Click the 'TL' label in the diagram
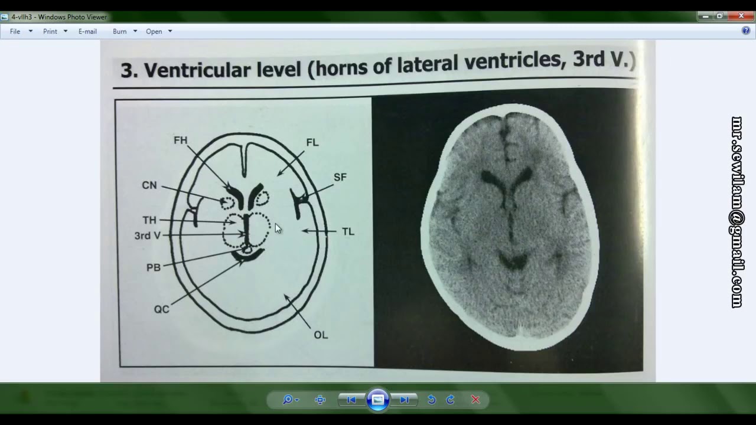This screenshot has height=425, width=756. tap(348, 232)
